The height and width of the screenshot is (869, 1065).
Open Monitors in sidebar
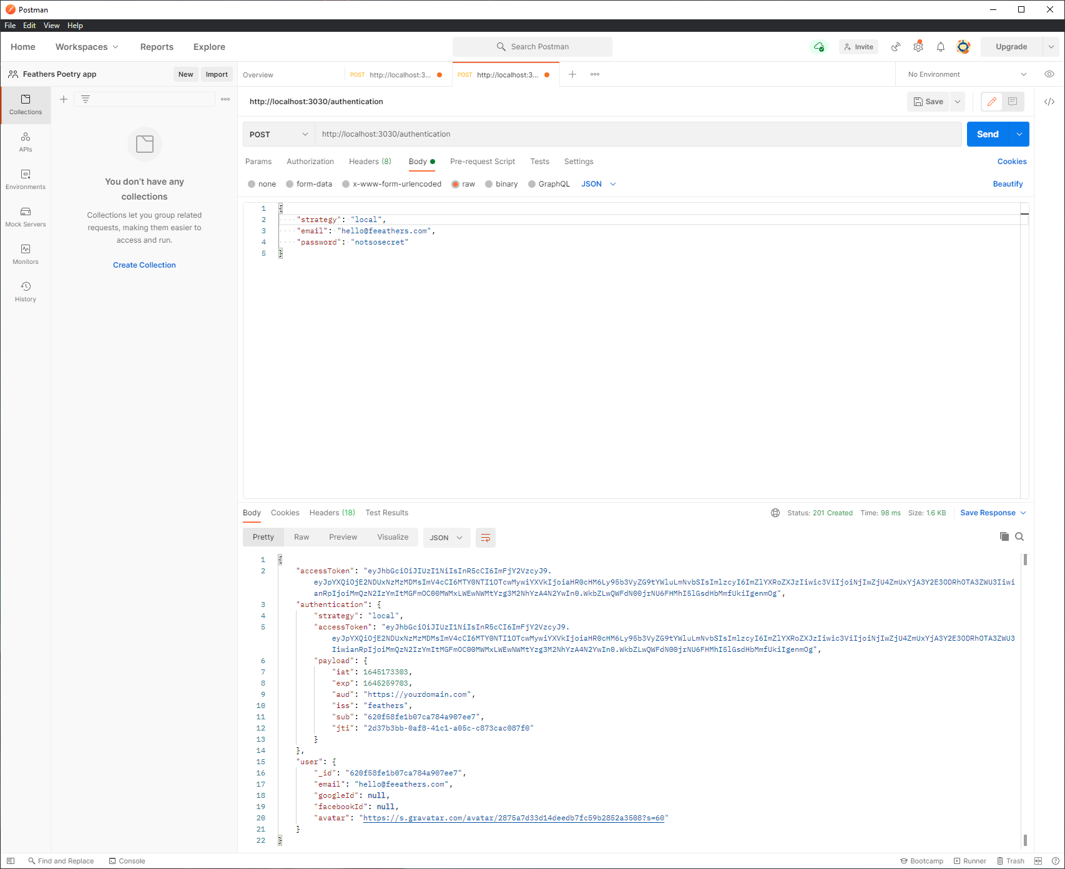(26, 255)
